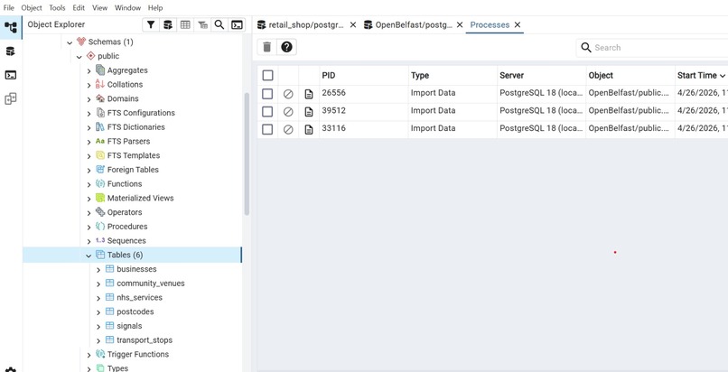Check the row checkbox for PID 39512

coord(267,112)
